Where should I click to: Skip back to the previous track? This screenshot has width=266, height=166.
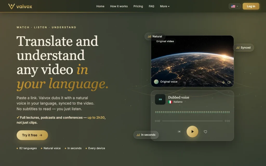tap(179, 132)
